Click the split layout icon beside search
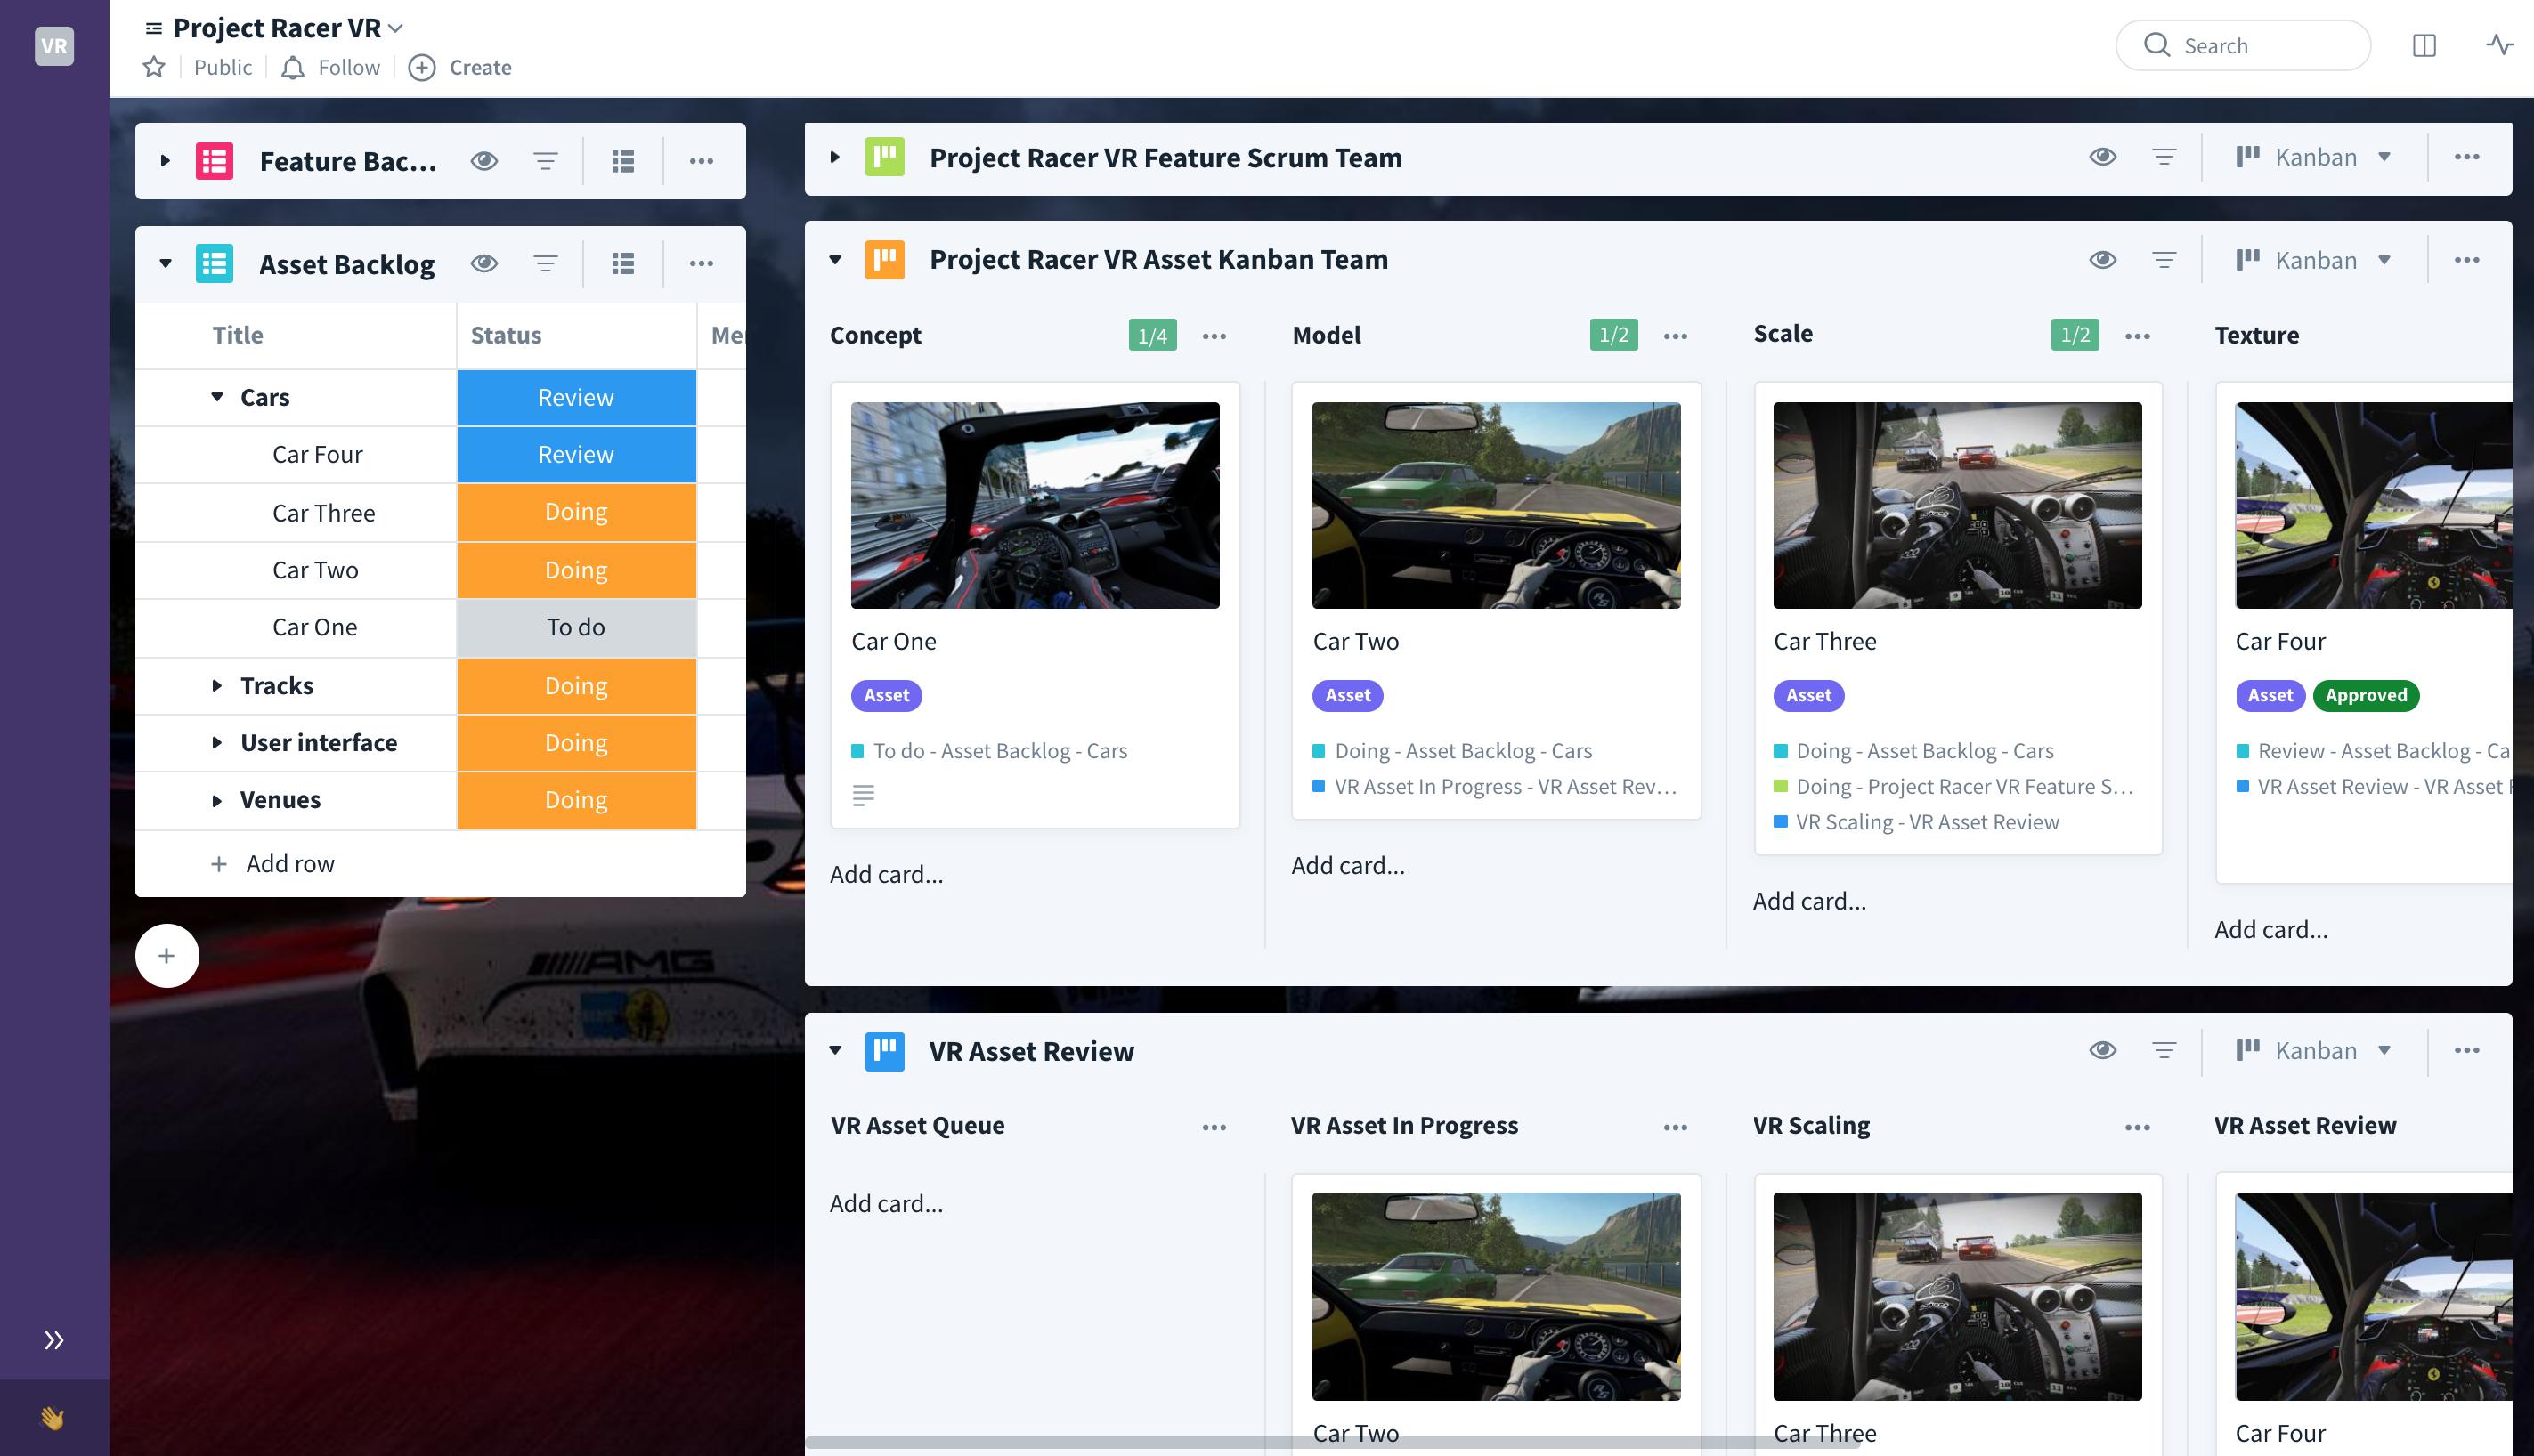Viewport: 2534px width, 1456px height. pyautogui.click(x=2423, y=45)
